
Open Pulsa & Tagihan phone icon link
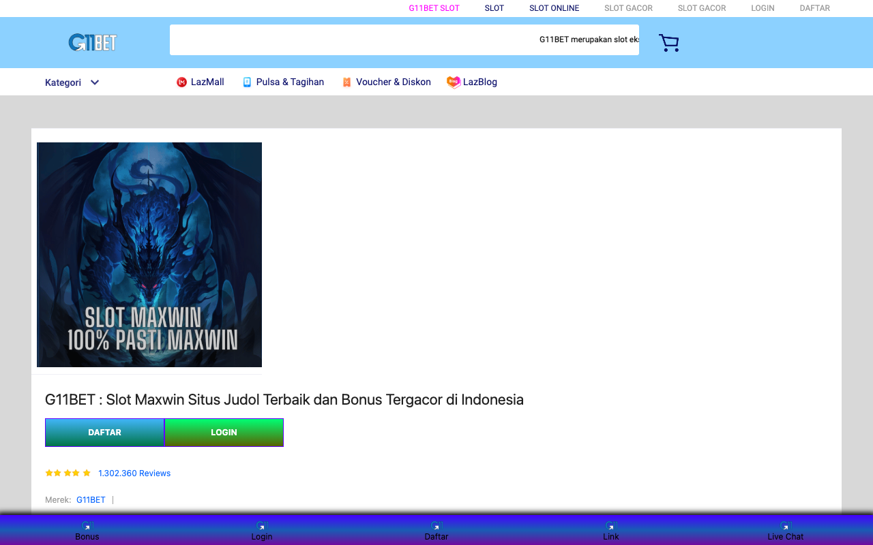[x=247, y=82]
